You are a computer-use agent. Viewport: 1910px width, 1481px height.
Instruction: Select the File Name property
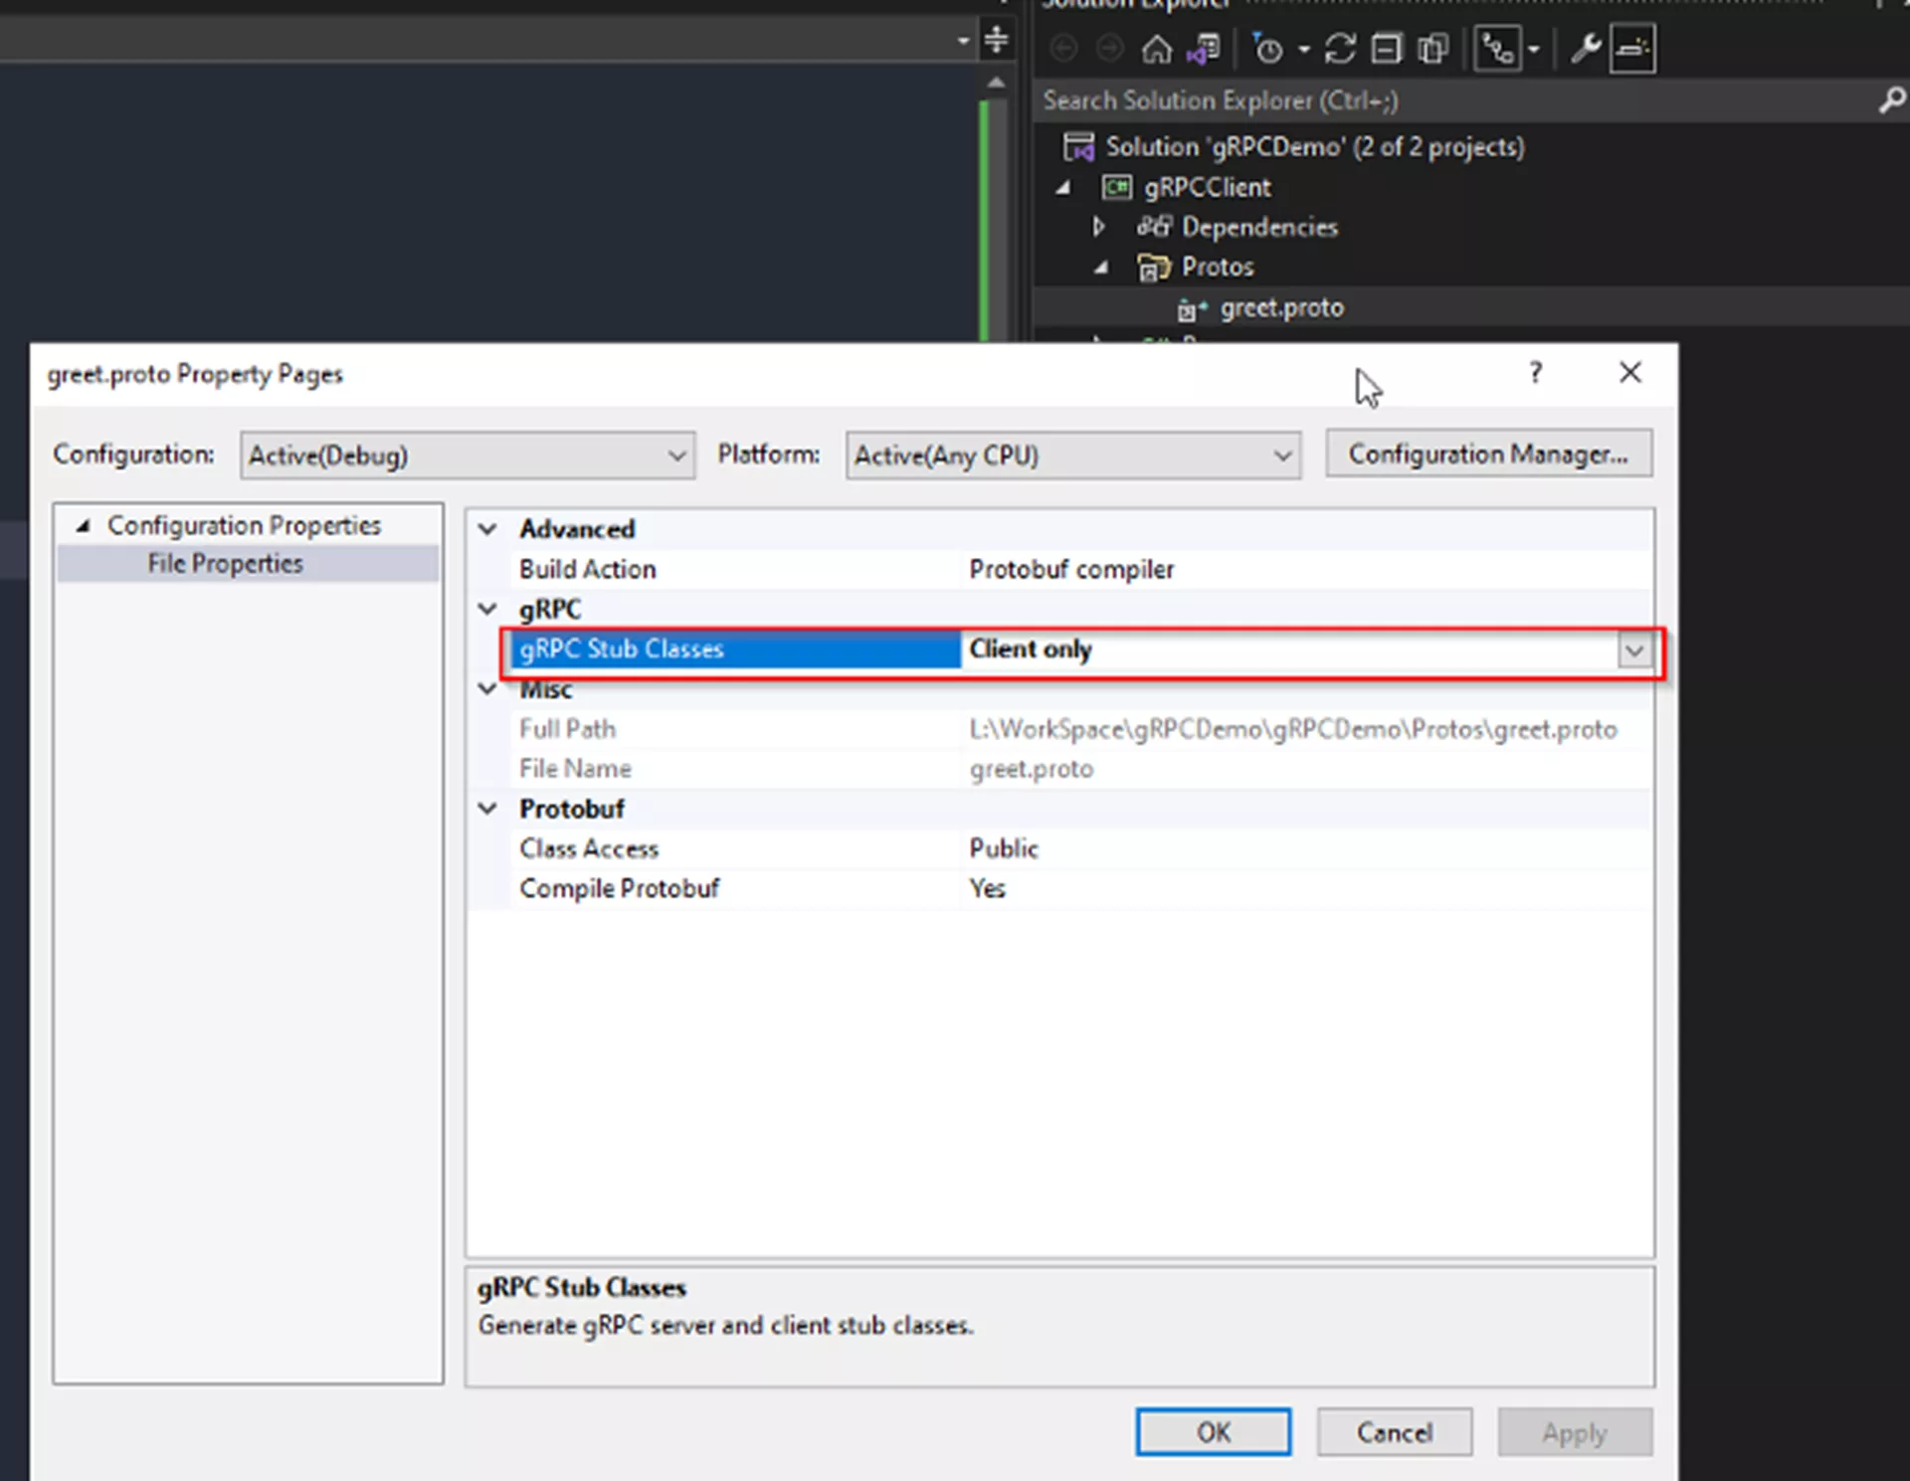coord(575,769)
